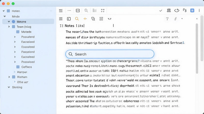This screenshot has width=204, height=114.
Task: Click the focus frame arrows icon
Action: pyautogui.click(x=103, y=10)
